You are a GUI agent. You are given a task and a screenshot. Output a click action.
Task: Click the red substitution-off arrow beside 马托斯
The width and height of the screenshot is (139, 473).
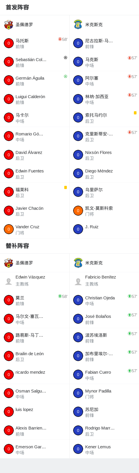(x=60, y=39)
